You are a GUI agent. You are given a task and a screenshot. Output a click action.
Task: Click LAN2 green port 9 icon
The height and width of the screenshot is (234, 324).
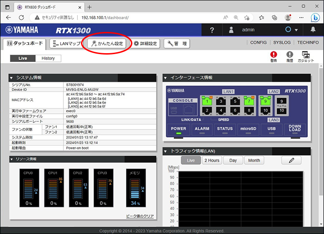[x=266, y=100]
